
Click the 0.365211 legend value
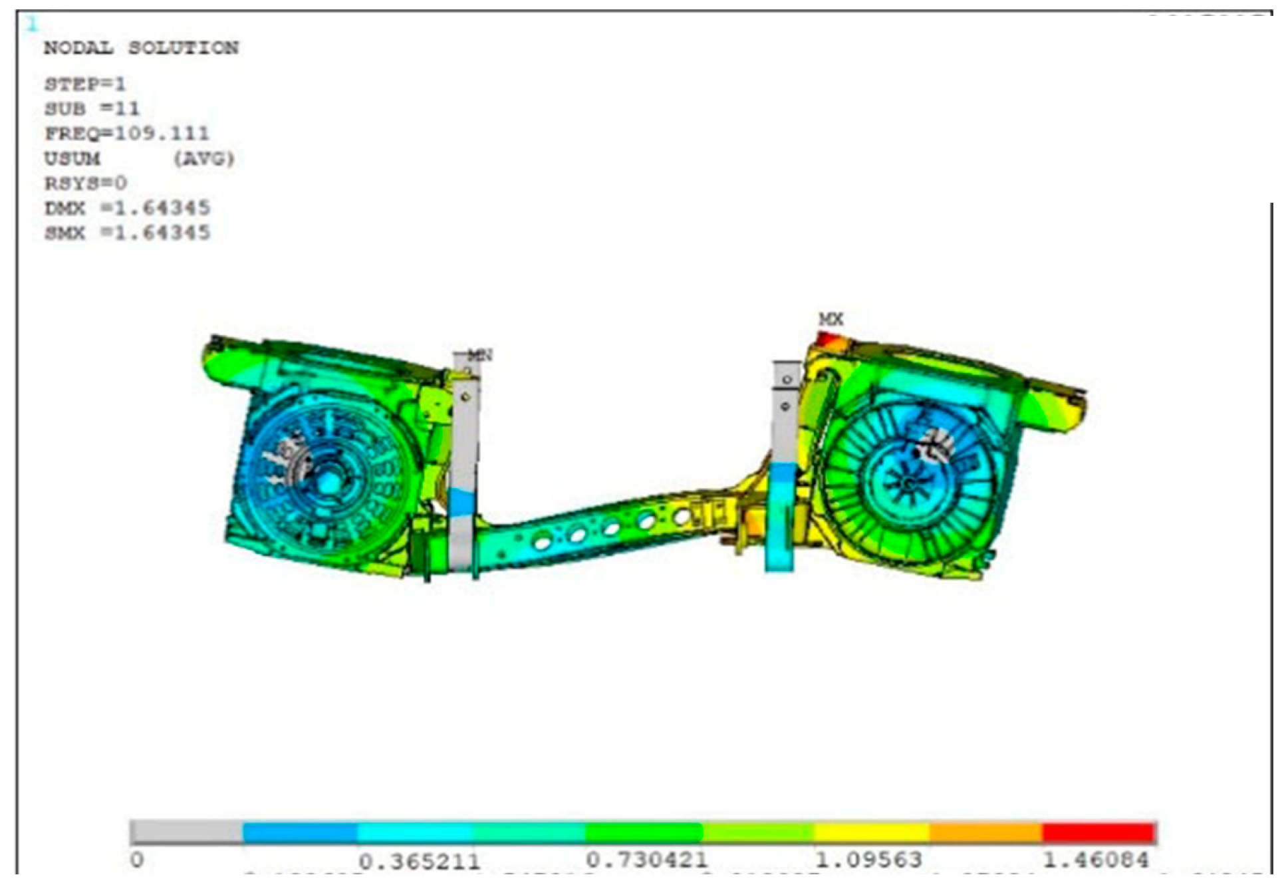[x=419, y=862]
